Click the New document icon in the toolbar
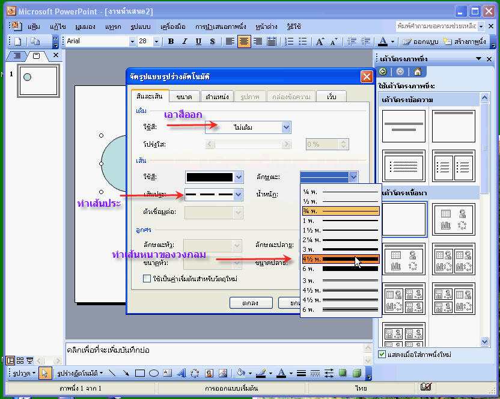 (18, 41)
